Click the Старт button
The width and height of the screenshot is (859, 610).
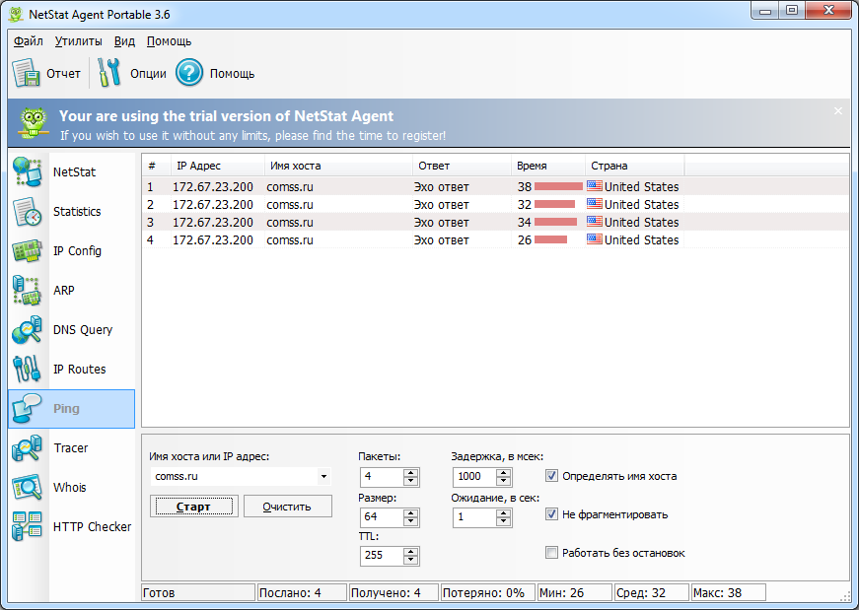point(193,507)
